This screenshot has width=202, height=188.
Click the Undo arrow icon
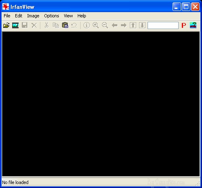(x=74, y=25)
